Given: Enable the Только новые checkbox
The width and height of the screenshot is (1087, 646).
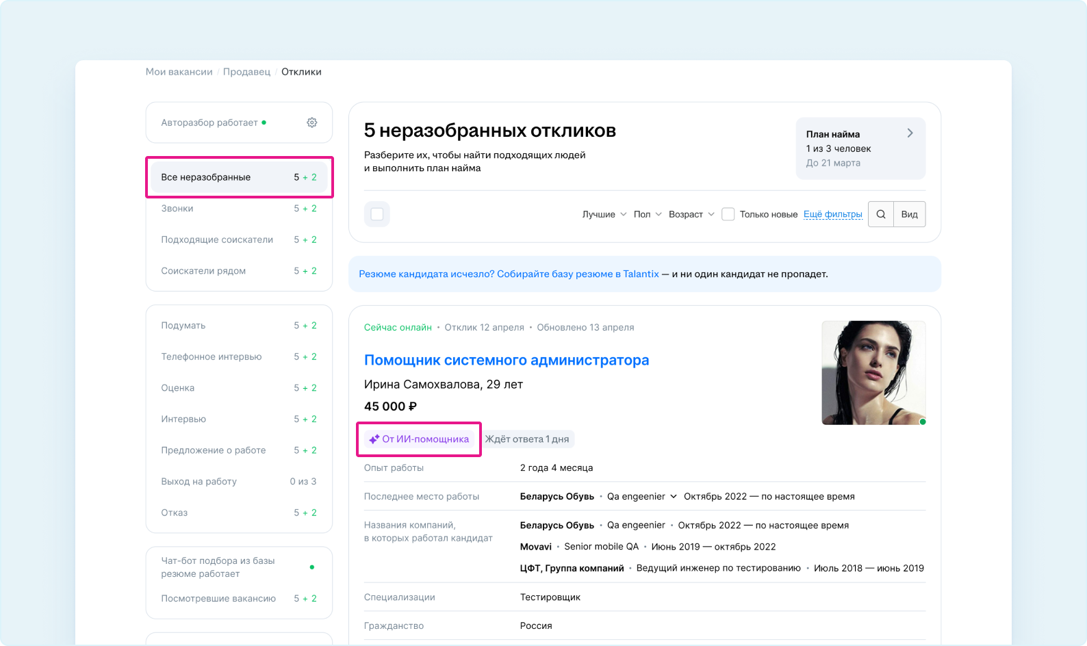Looking at the screenshot, I should click(728, 214).
